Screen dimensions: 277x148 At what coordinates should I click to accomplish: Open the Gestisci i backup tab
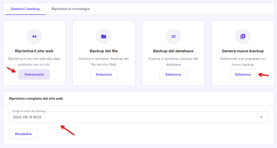[25, 9]
